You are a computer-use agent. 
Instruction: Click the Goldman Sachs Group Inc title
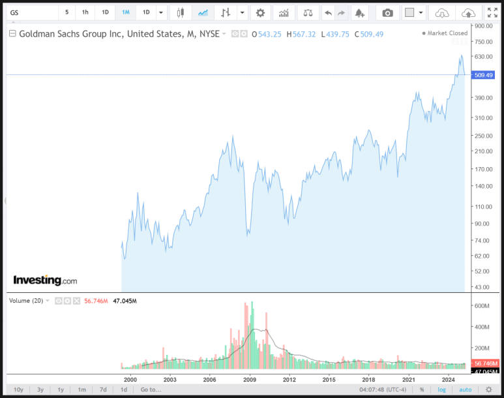(119, 34)
